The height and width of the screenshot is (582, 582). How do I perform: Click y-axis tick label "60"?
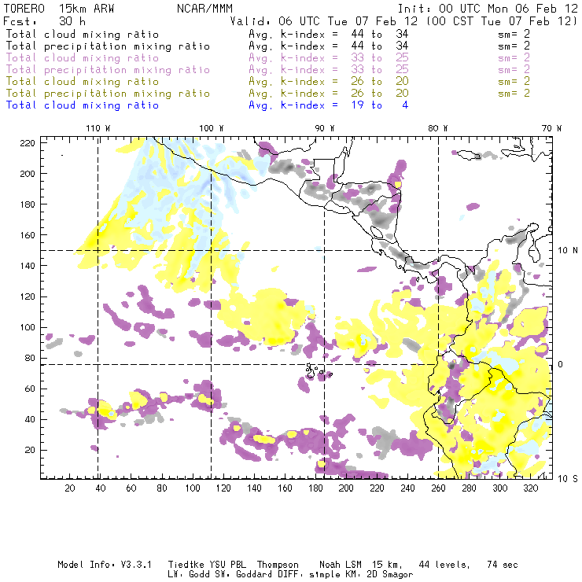[x=31, y=389]
